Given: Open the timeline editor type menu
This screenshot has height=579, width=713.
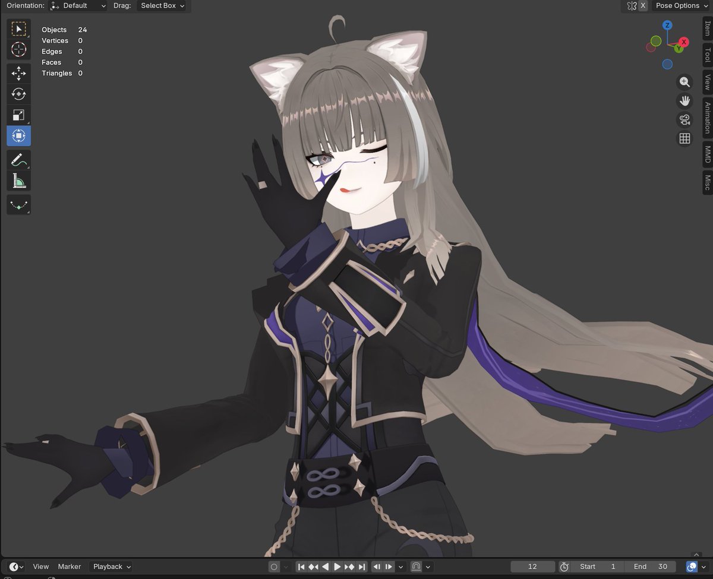Looking at the screenshot, I should tap(16, 567).
